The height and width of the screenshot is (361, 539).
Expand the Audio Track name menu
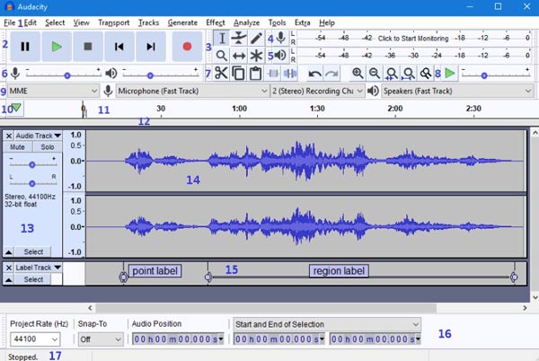point(38,136)
